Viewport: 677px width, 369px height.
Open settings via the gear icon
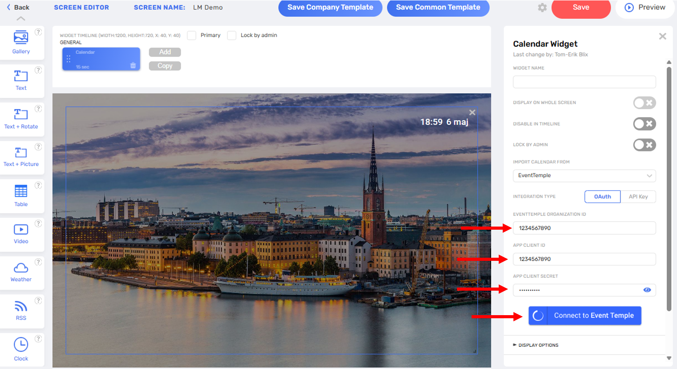coord(542,8)
